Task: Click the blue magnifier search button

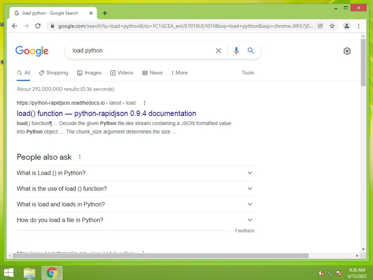Action: coord(251,50)
